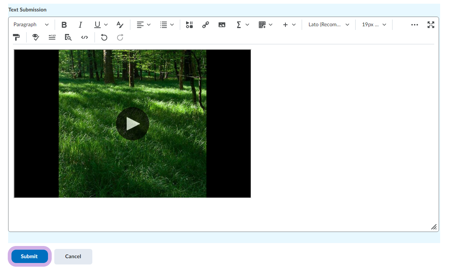Expand the Paragraph format dropdown
This screenshot has width=449, height=270.
[31, 25]
